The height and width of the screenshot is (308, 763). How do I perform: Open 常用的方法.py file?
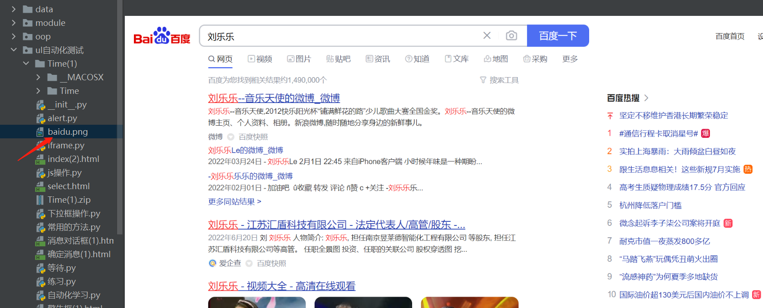(68, 227)
